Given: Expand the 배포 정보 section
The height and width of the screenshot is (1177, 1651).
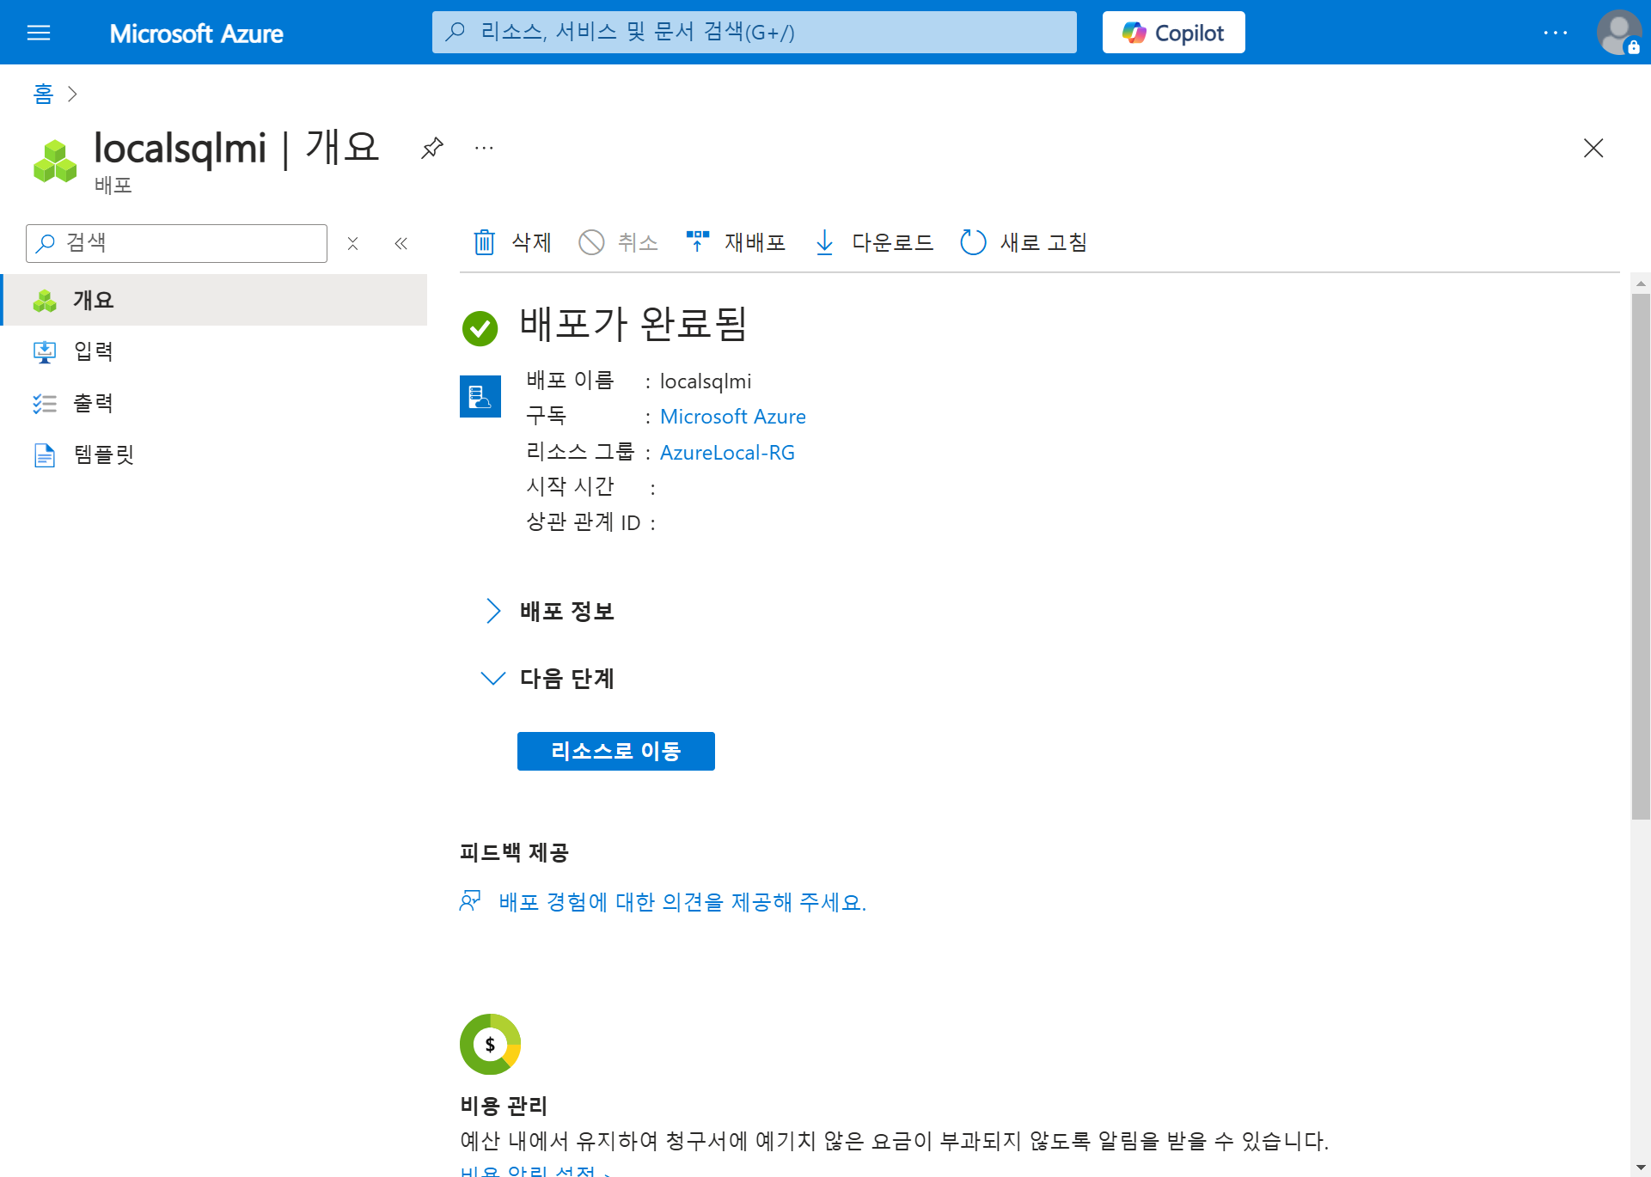Looking at the screenshot, I should coord(493,611).
